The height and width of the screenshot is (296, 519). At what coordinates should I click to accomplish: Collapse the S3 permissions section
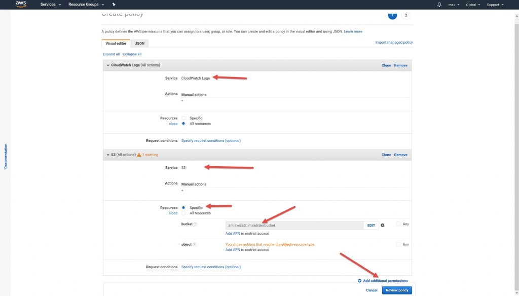108,155
